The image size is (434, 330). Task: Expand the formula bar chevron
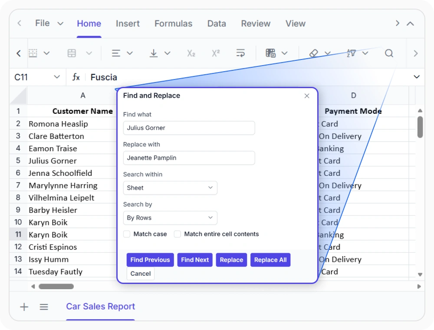[417, 77]
